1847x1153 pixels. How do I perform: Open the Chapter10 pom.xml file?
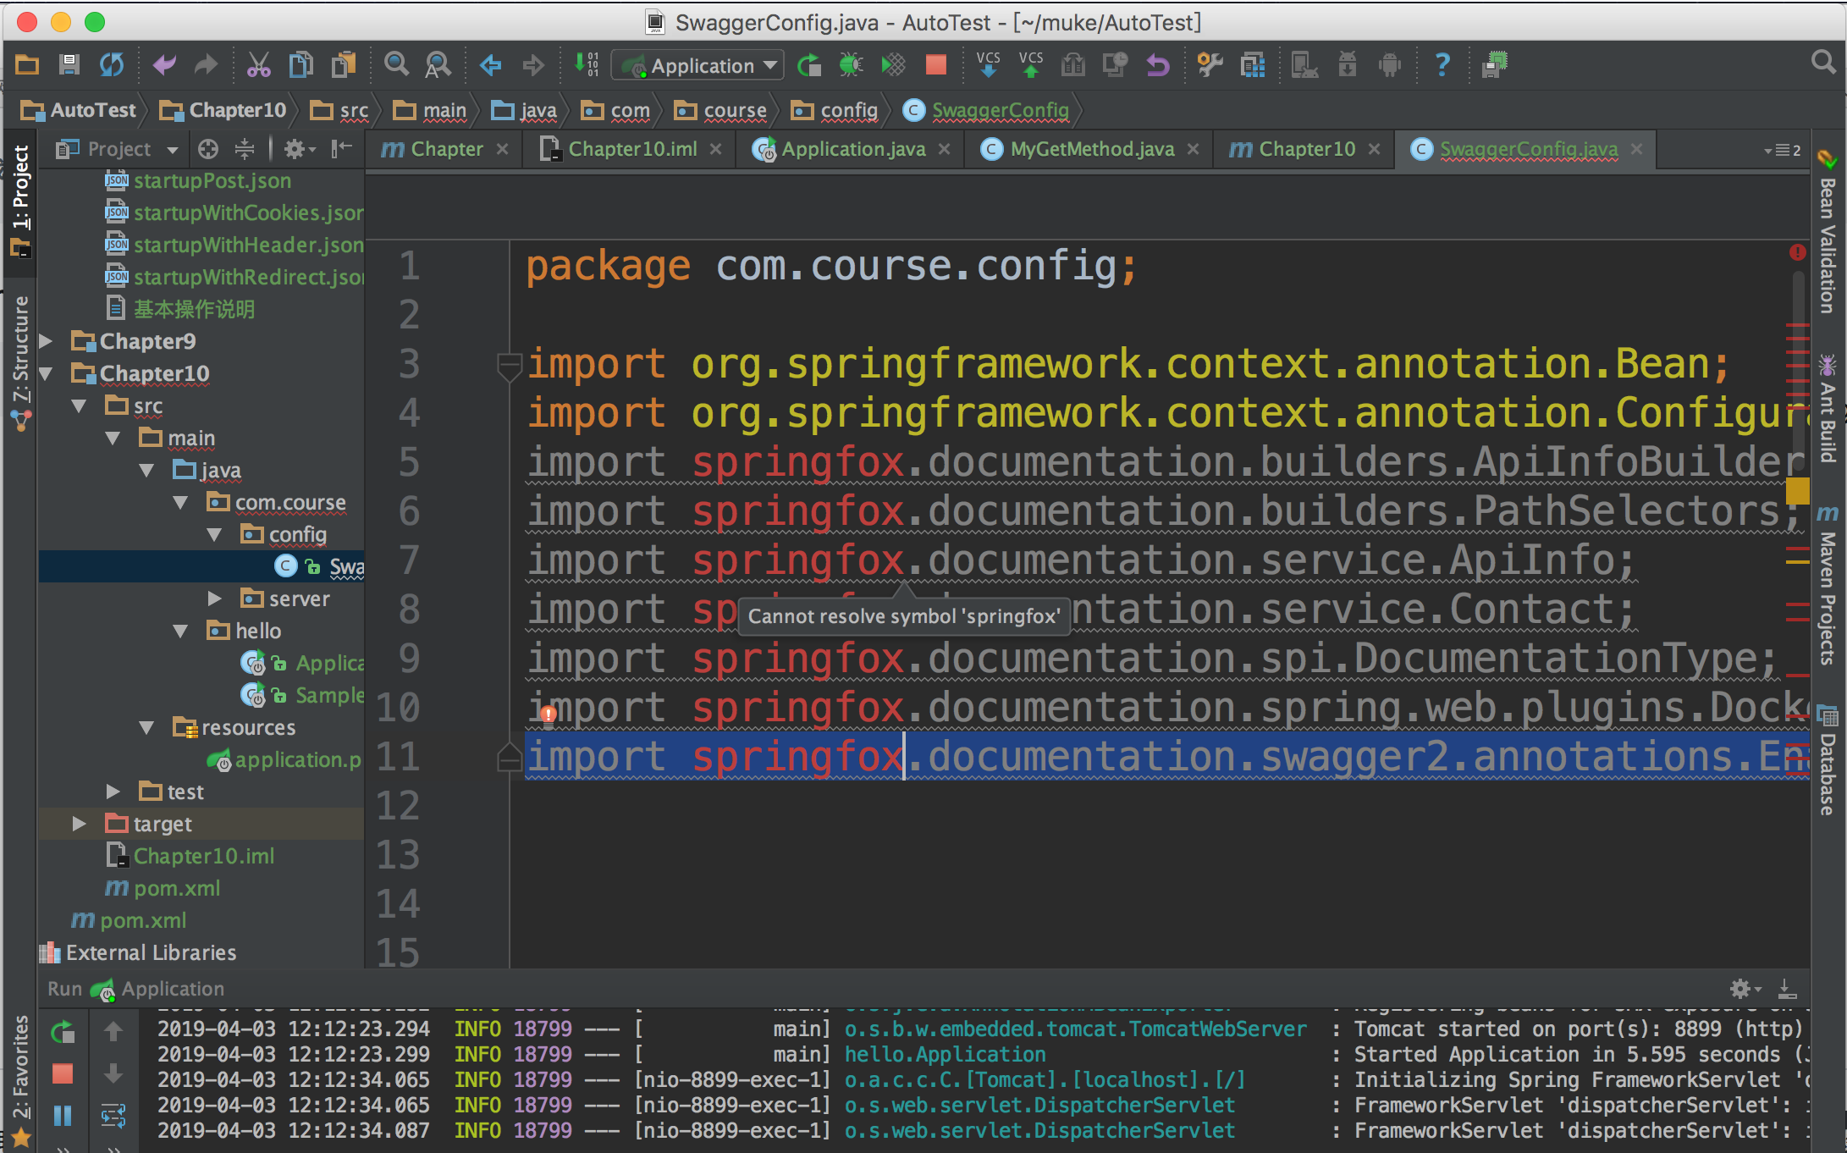(176, 888)
